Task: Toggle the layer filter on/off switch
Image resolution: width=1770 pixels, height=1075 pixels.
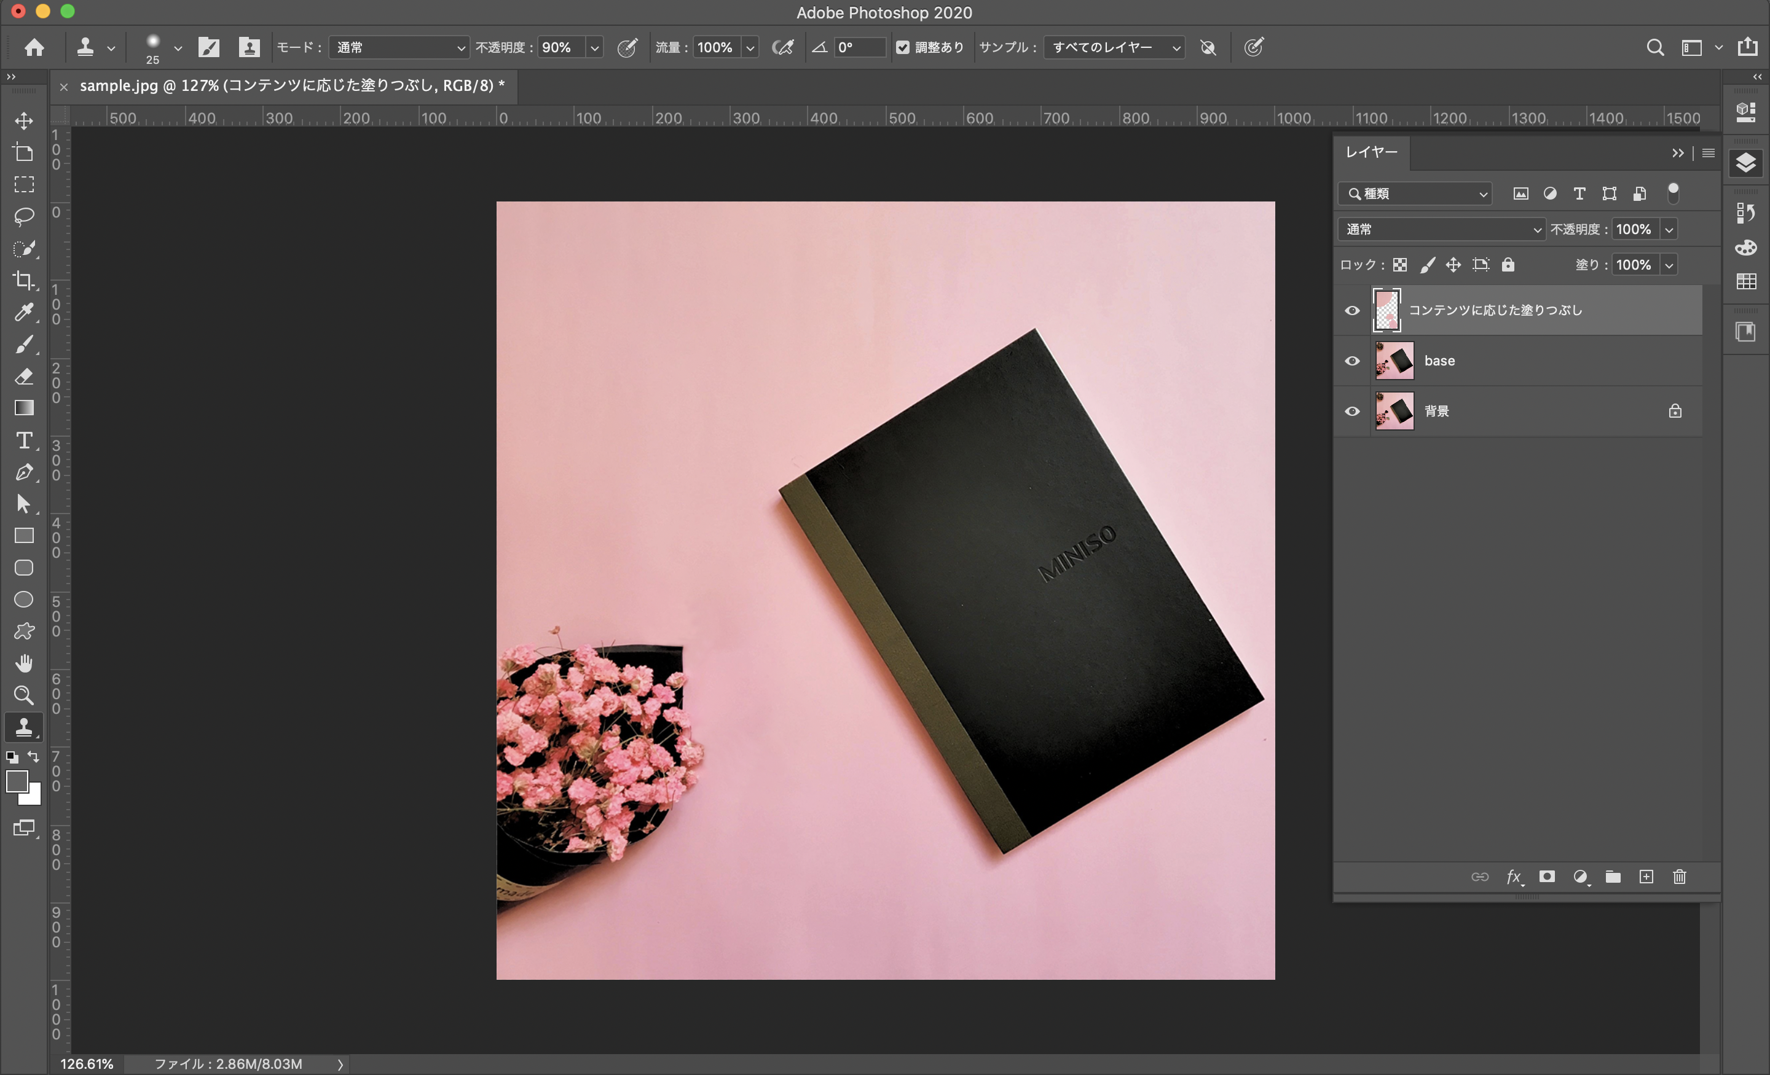Action: 1673,193
